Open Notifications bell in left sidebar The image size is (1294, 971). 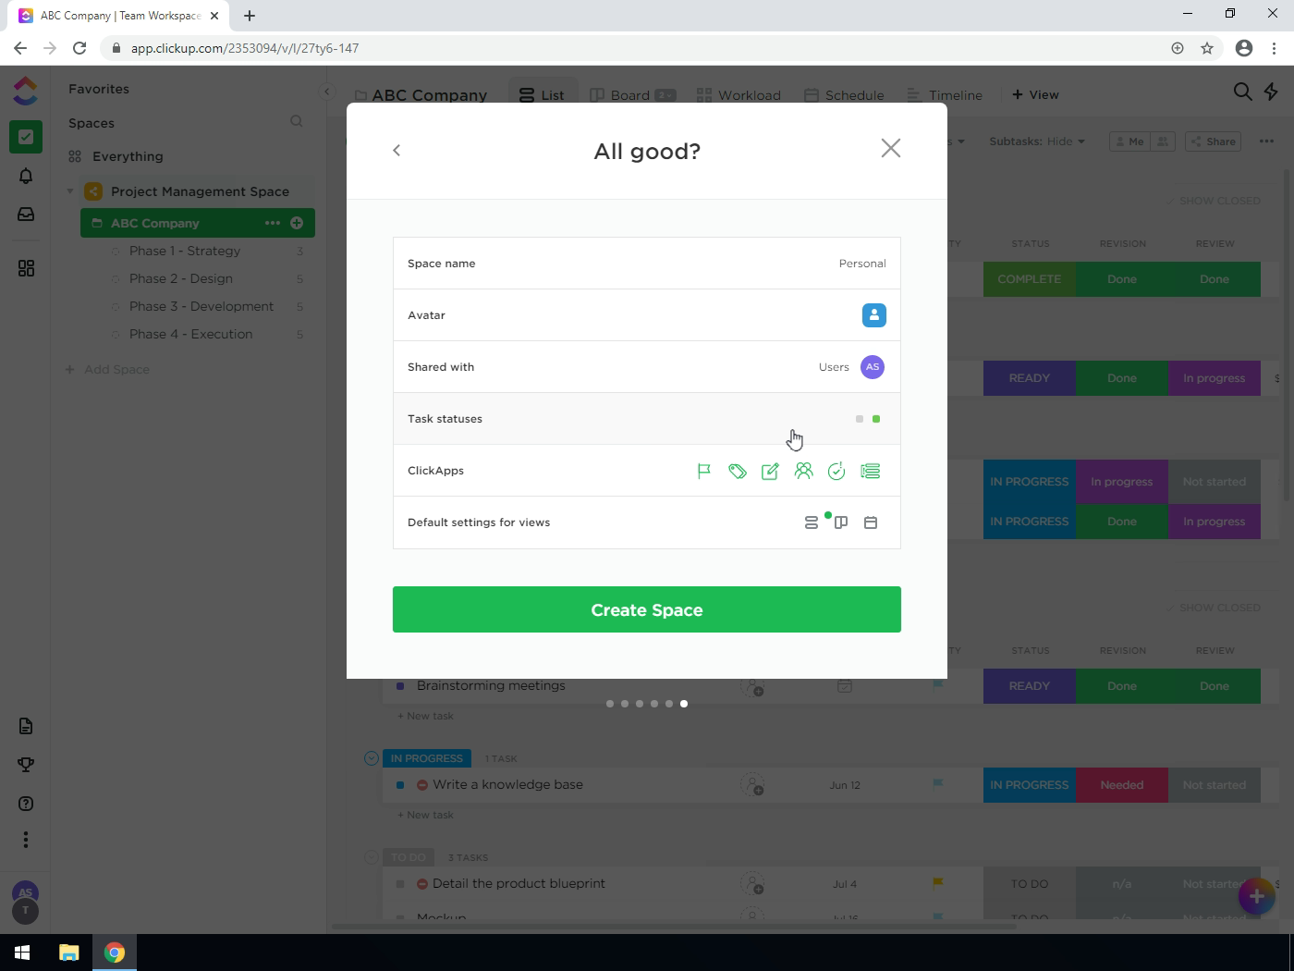point(26,176)
